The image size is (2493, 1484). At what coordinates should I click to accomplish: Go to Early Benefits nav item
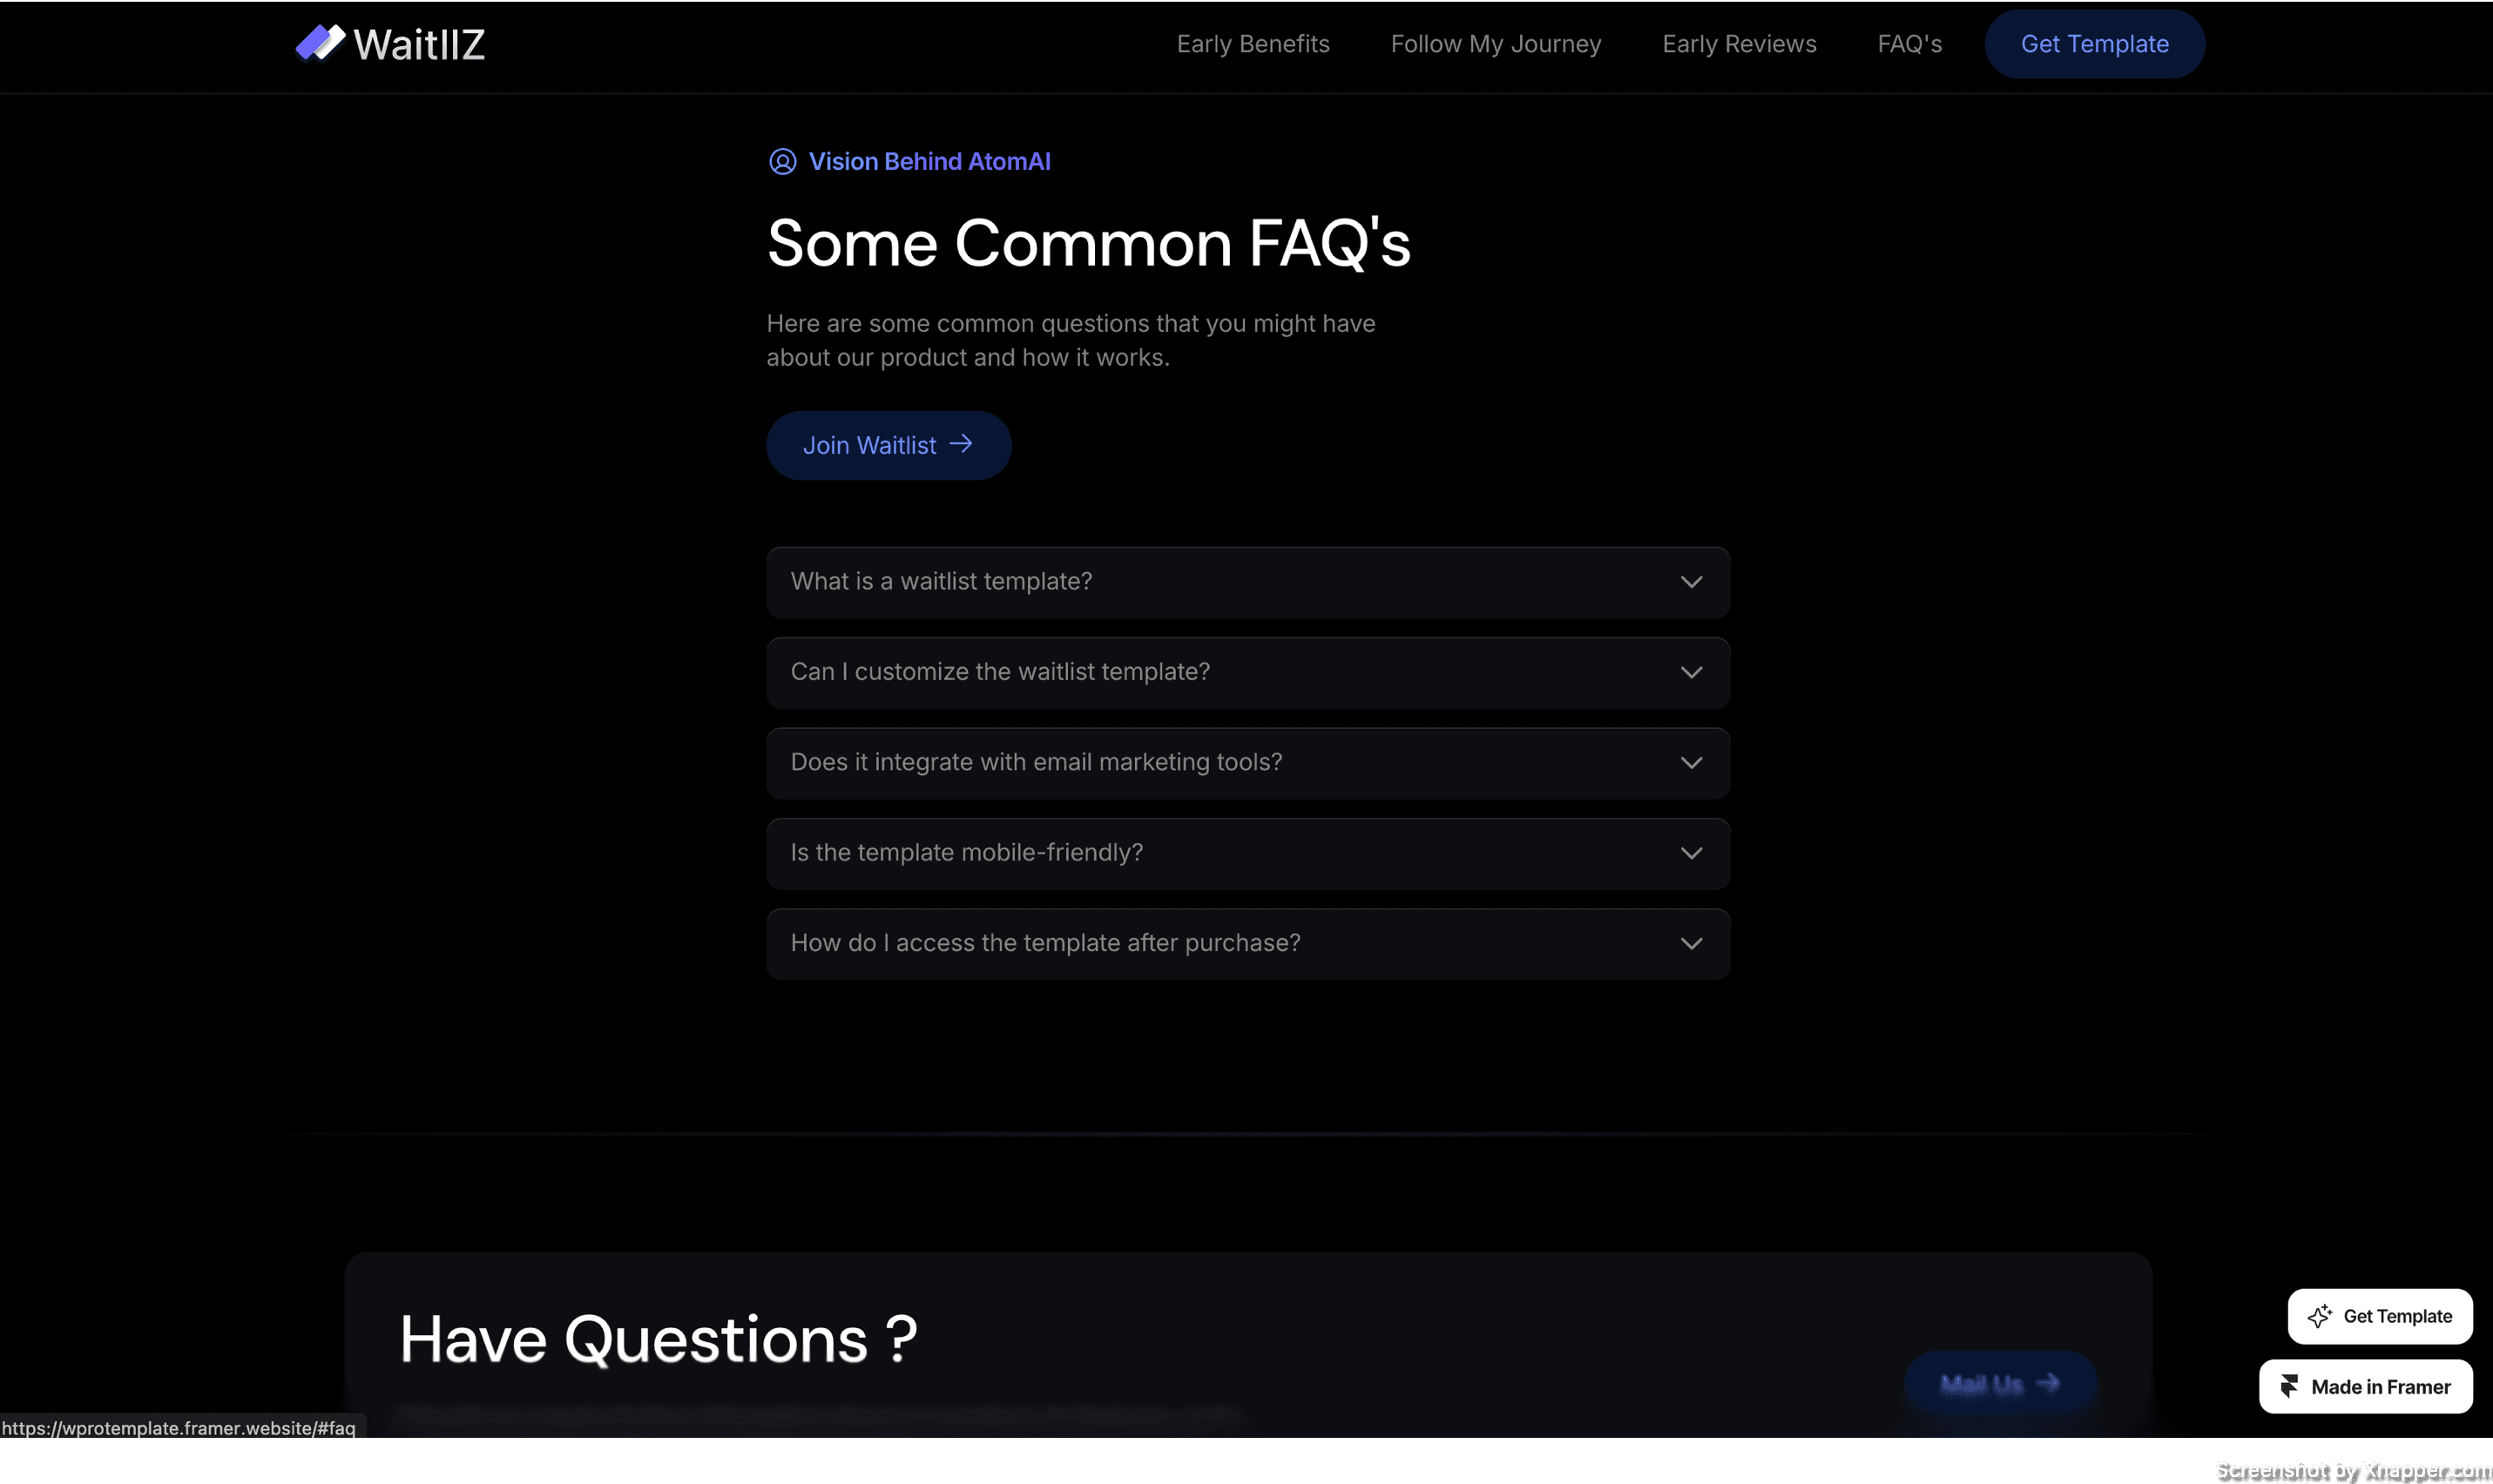(1253, 44)
